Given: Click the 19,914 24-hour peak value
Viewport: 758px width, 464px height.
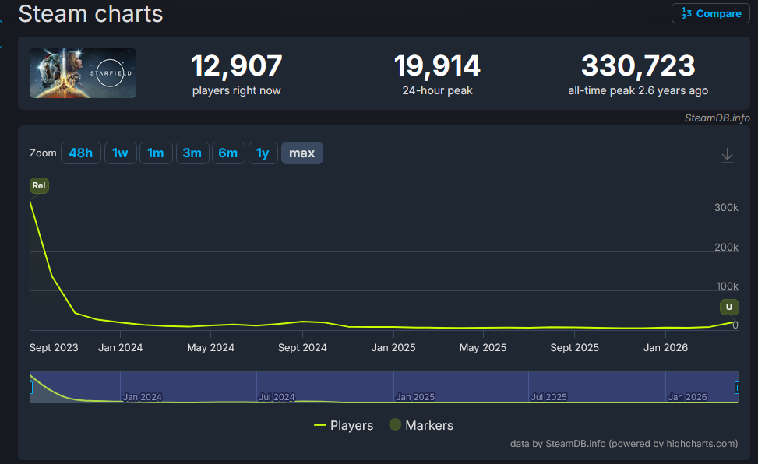Looking at the screenshot, I should pos(437,65).
